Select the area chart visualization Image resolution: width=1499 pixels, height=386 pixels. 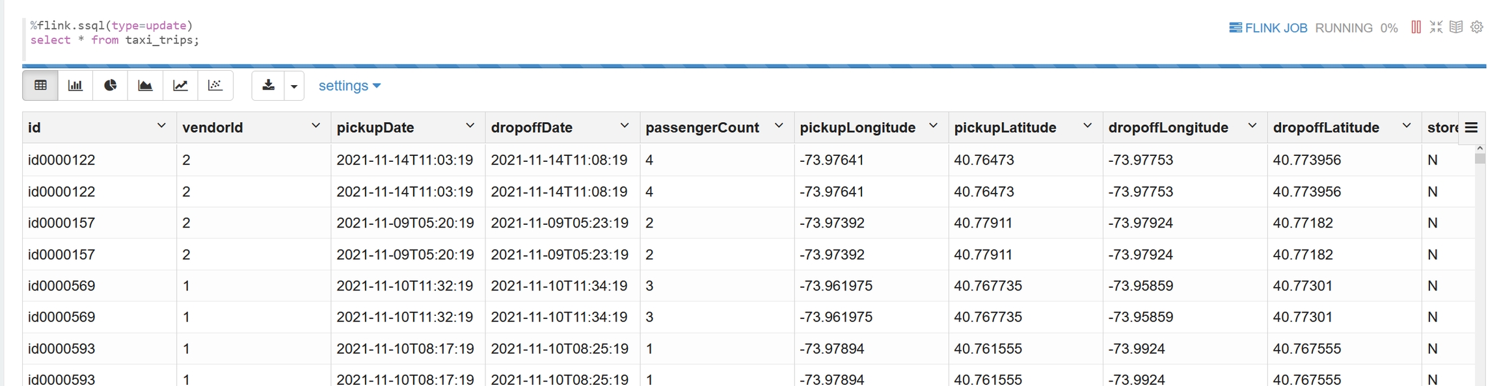(145, 86)
